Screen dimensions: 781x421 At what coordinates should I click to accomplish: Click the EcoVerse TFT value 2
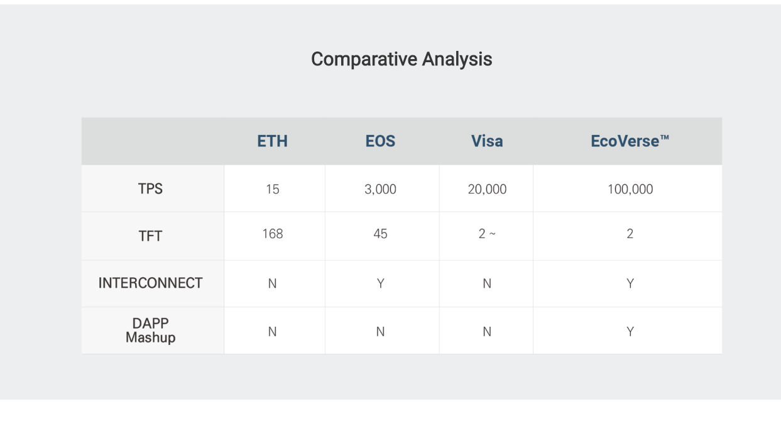click(630, 234)
